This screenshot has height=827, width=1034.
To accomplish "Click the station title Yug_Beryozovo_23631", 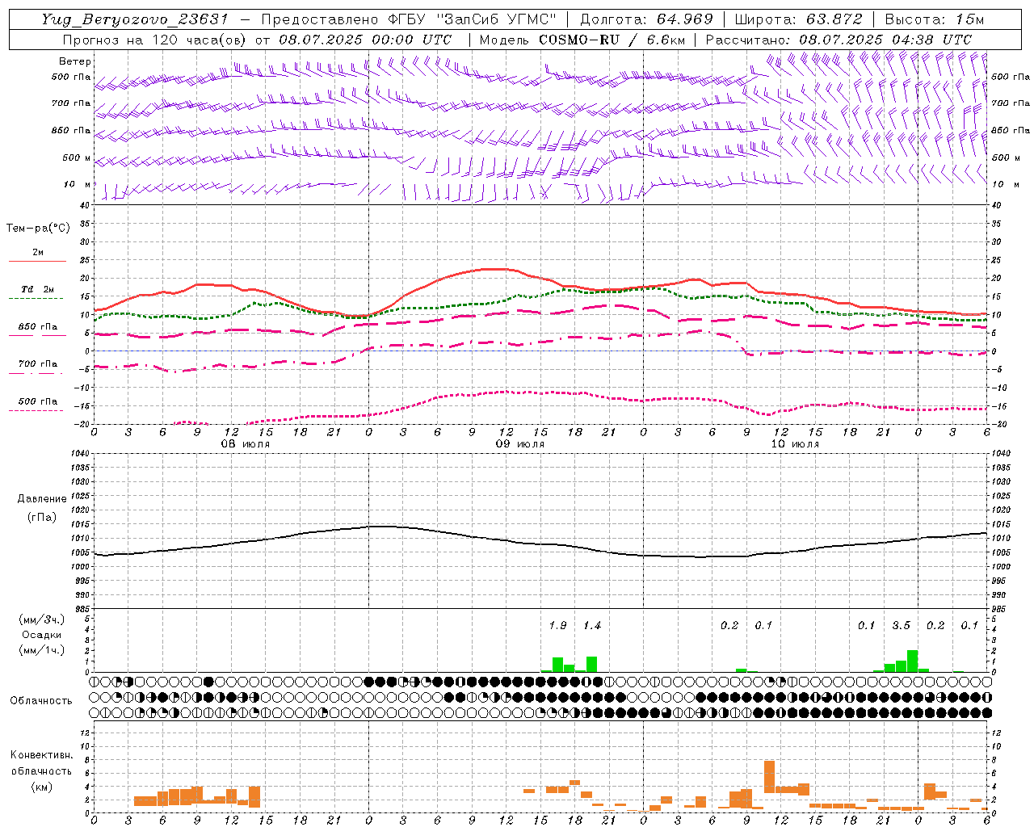I will 134,19.
